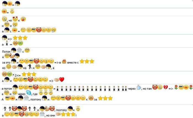Click the text 'но они' on the last line
Screen dimensions: 193x118
[x=51, y=116]
